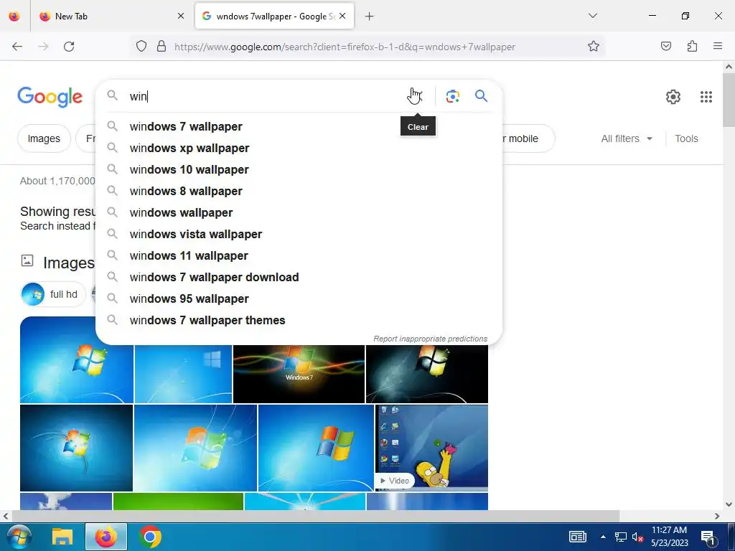Click the vertical scrollbar down arrow
The width and height of the screenshot is (735, 551).
click(x=729, y=504)
